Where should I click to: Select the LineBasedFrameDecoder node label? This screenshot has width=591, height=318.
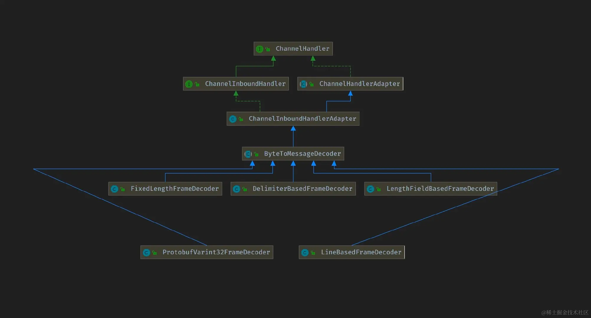point(361,252)
